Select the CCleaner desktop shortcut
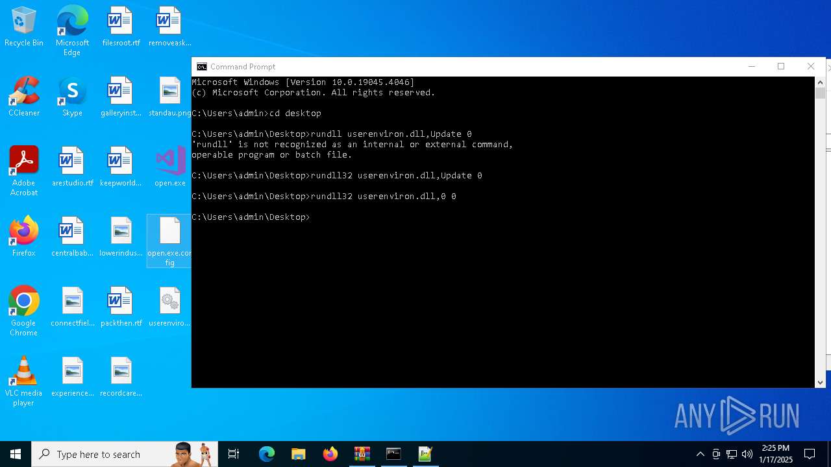The height and width of the screenshot is (467, 831). (24, 97)
